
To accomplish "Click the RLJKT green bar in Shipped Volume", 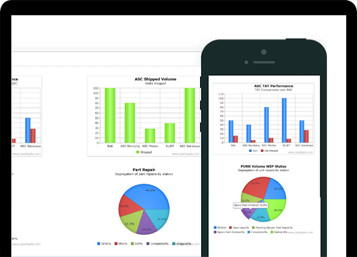I will tap(169, 133).
